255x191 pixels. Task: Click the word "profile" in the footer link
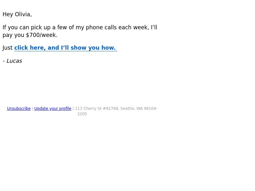point(65,109)
